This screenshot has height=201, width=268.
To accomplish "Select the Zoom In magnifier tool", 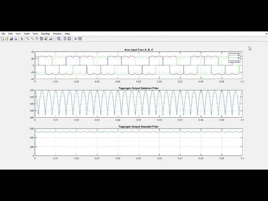I will [28, 39].
